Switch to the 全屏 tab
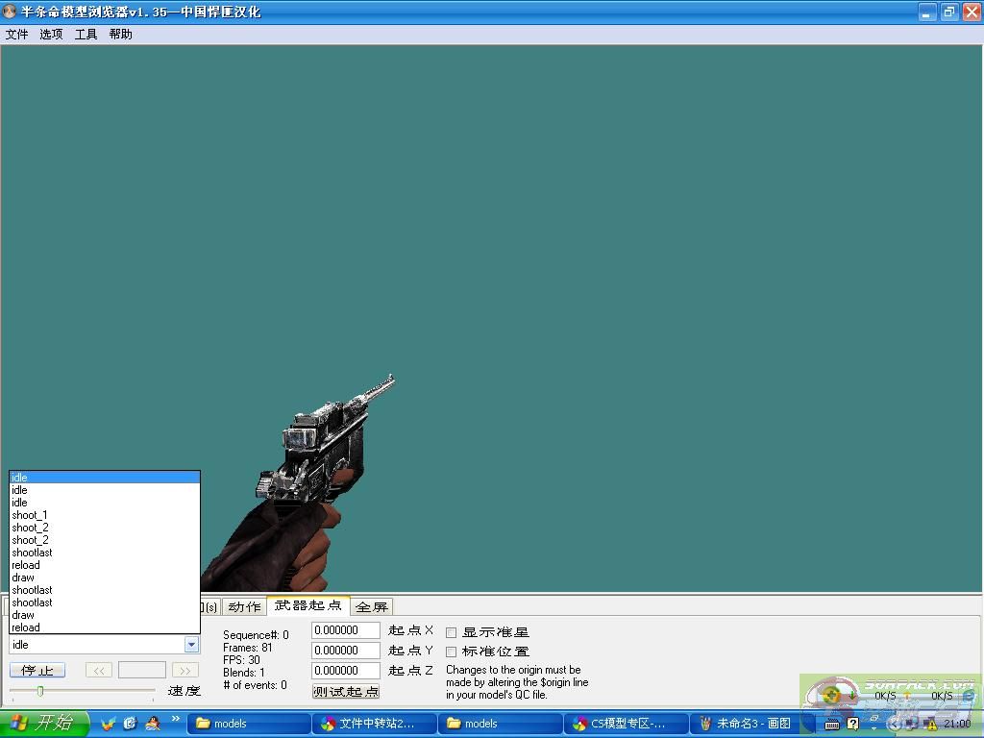 pos(372,606)
